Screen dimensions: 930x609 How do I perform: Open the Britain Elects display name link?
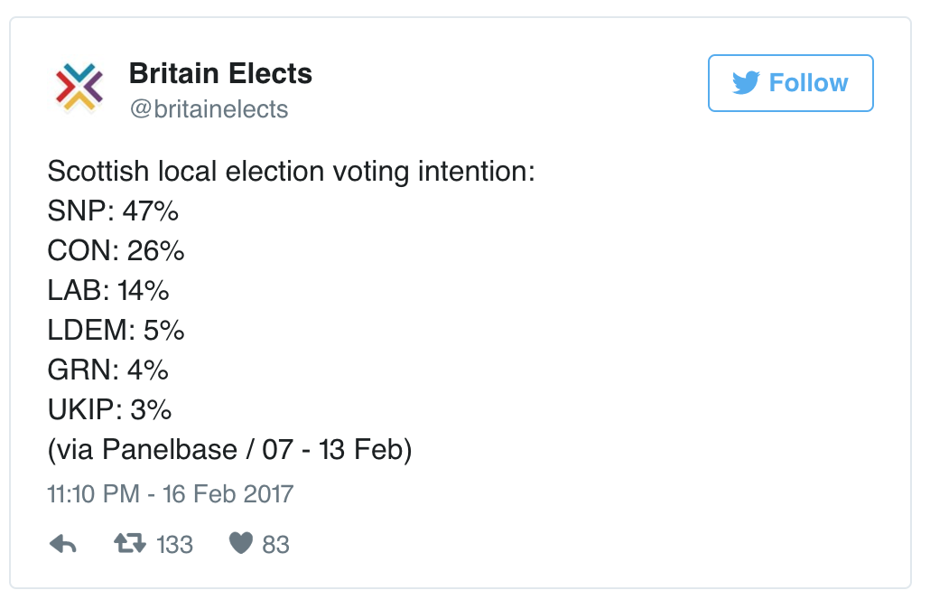[220, 73]
